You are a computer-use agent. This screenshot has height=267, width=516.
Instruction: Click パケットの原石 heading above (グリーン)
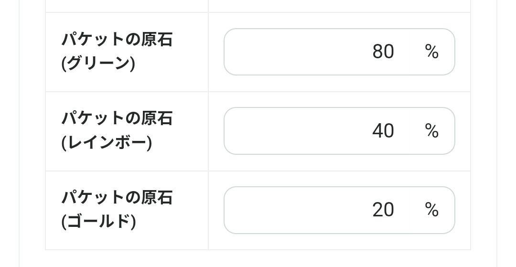(117, 40)
